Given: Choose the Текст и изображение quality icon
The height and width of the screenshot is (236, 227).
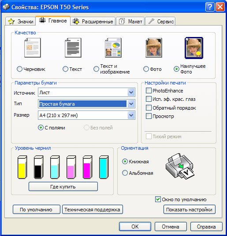Looking at the screenshot, I should click(x=113, y=48).
